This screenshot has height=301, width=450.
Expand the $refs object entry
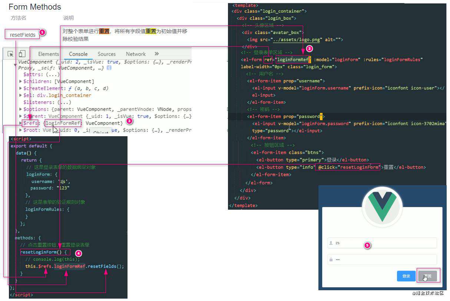point(20,123)
